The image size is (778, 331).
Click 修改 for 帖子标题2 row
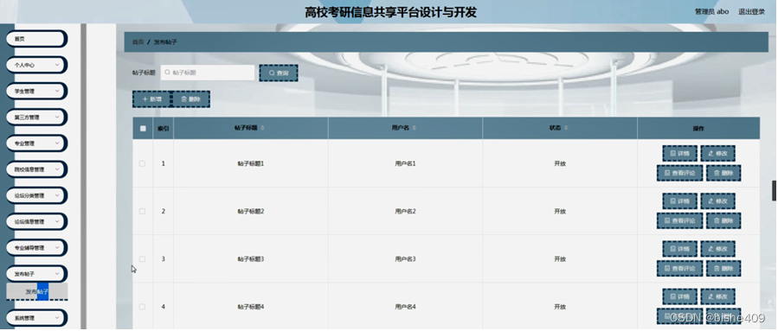718,201
